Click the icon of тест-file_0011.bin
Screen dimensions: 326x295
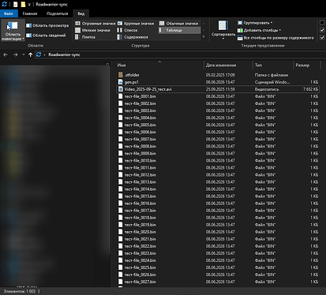pyautogui.click(x=121, y=167)
